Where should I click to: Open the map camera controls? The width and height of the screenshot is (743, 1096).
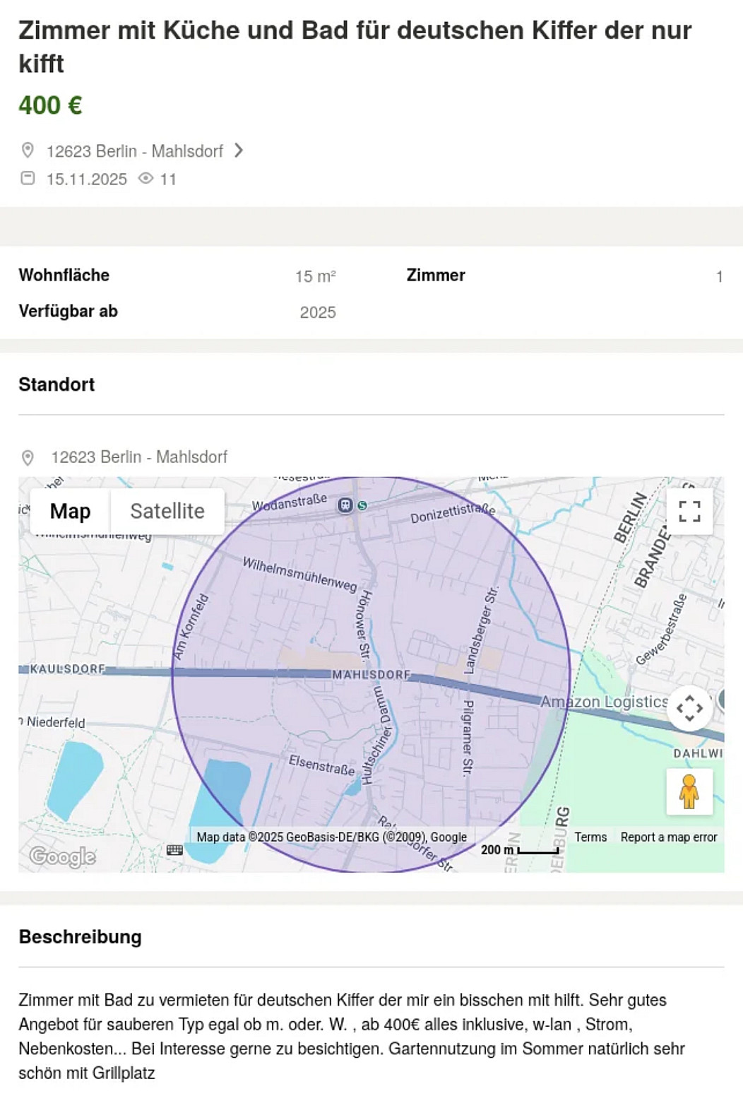[x=689, y=707]
